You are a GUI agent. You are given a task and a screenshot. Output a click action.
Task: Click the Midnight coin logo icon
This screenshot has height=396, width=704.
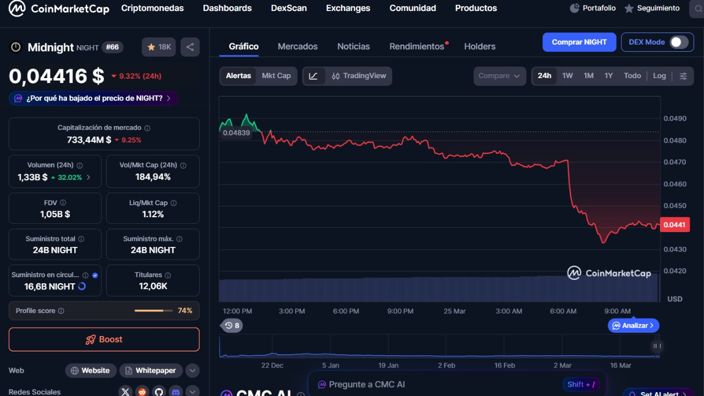(x=15, y=47)
